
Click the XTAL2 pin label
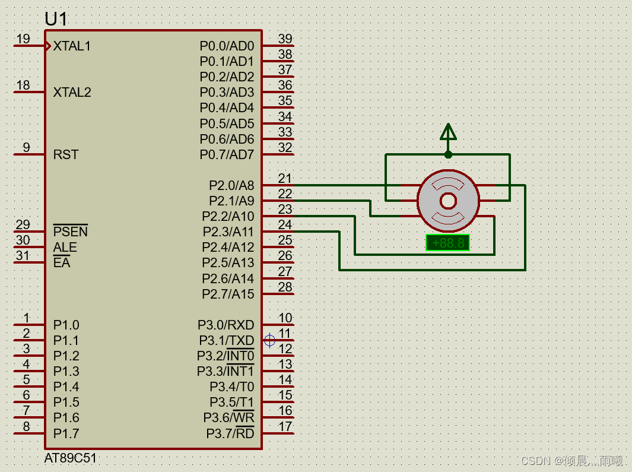[x=72, y=93]
